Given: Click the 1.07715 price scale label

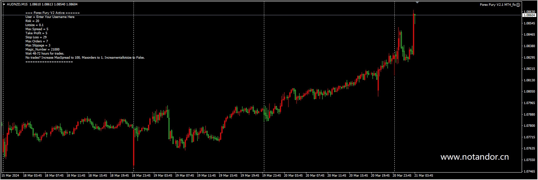Looking at the screenshot, I should pyautogui.click(x=529, y=137).
